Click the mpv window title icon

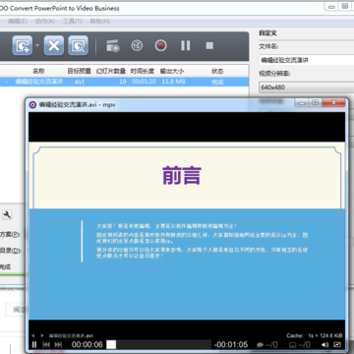[x=32, y=104]
